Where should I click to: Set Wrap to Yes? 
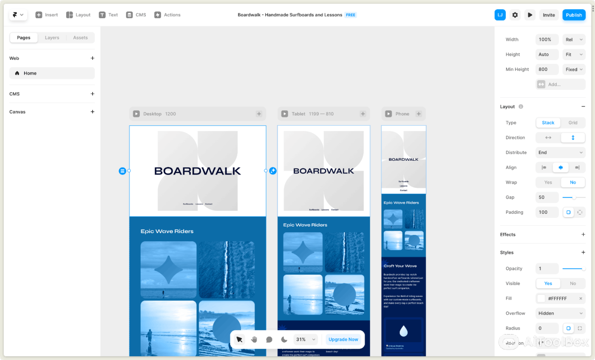point(548,182)
